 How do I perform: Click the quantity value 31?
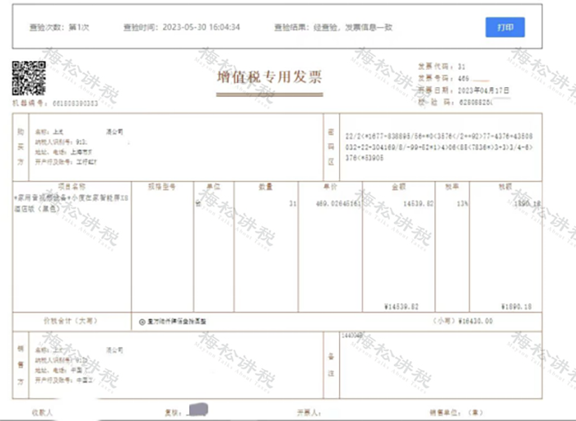click(293, 204)
